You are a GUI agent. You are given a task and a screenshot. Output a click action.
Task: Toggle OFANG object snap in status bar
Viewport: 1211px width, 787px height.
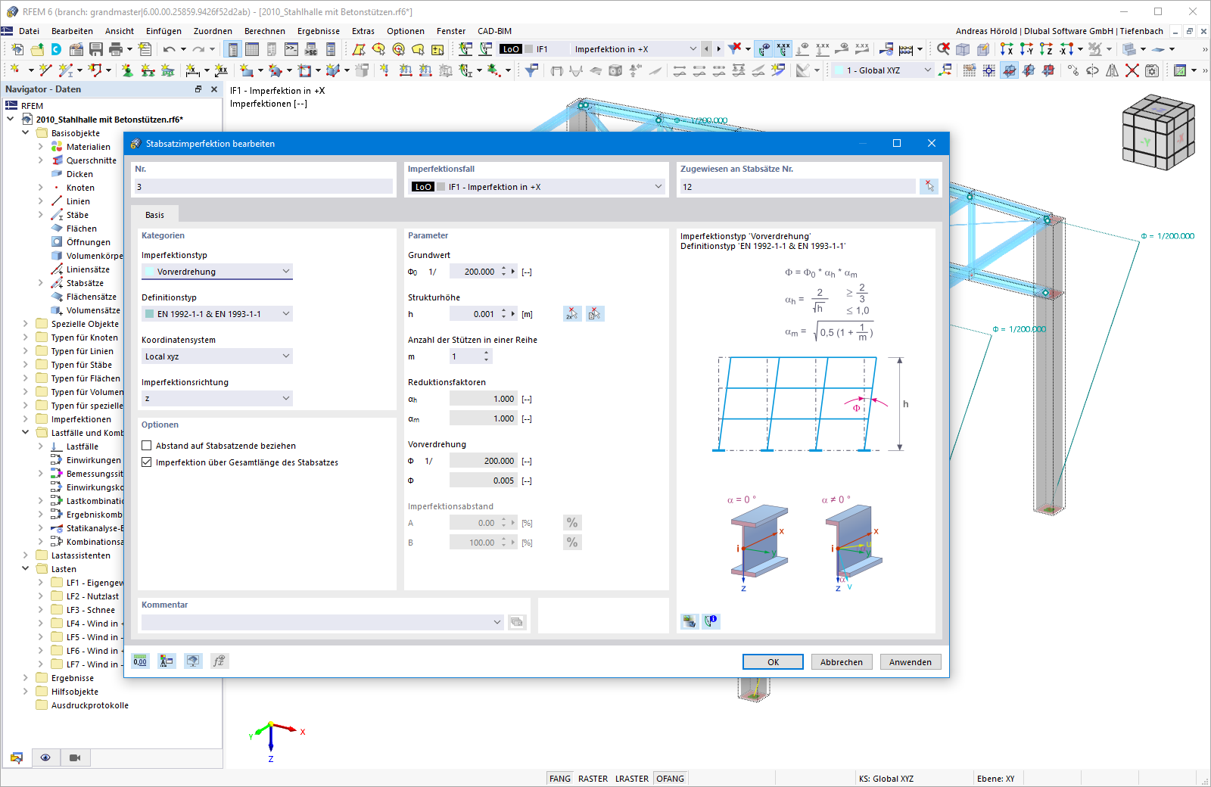tap(671, 779)
